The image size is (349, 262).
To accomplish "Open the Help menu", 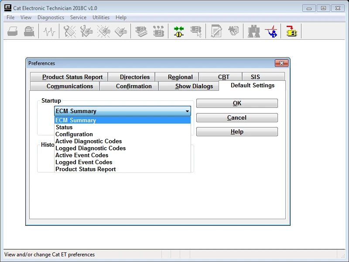I will click(121, 17).
